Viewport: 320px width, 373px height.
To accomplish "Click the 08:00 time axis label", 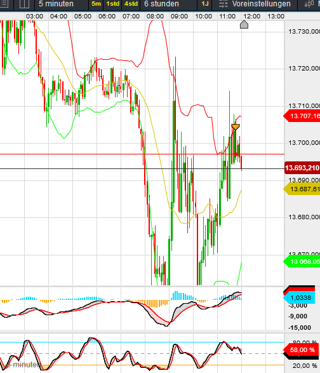I will pos(155,17).
